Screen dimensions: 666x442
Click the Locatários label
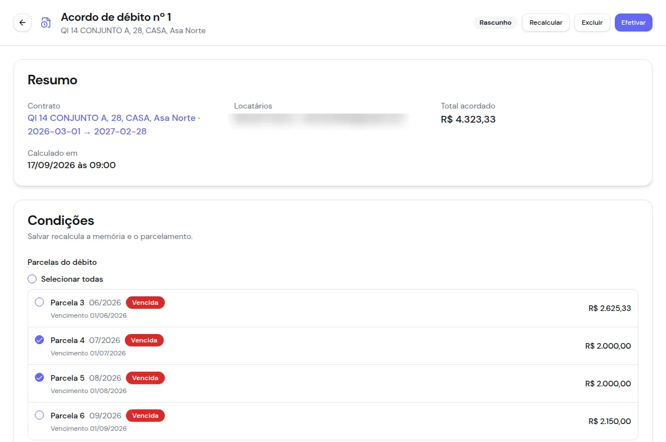pyautogui.click(x=253, y=106)
